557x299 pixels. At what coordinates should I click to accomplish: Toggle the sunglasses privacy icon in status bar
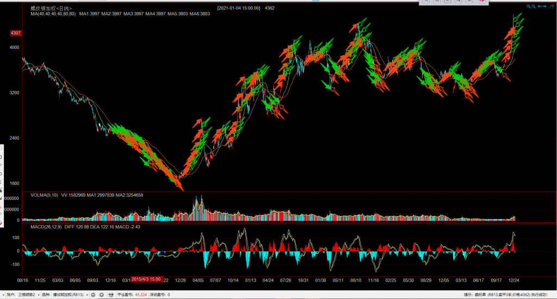tap(111, 295)
